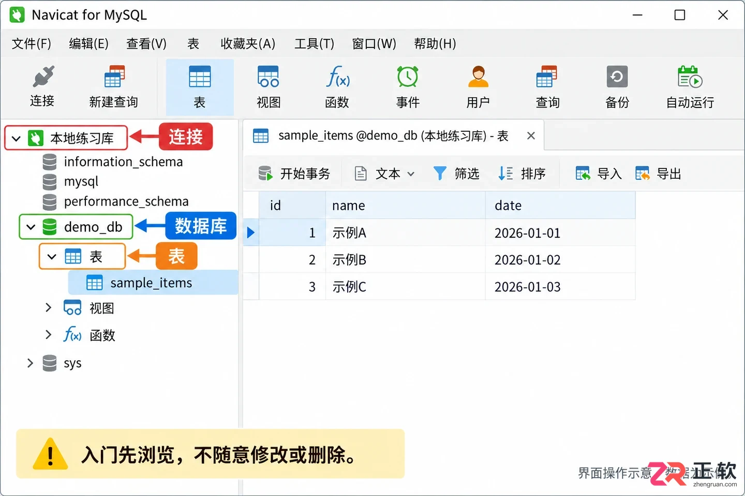
Task: Expand the sys database node
Action: pyautogui.click(x=30, y=363)
